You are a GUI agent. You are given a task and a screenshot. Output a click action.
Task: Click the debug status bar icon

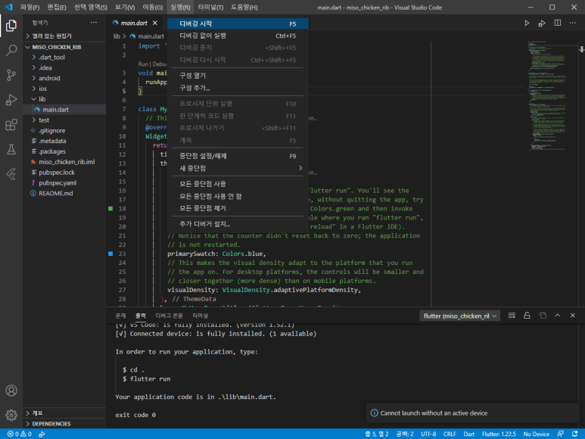(x=42, y=434)
